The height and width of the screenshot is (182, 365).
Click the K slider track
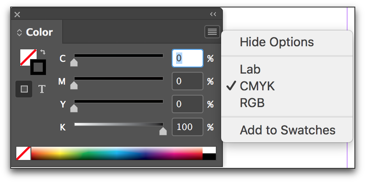click(119, 124)
